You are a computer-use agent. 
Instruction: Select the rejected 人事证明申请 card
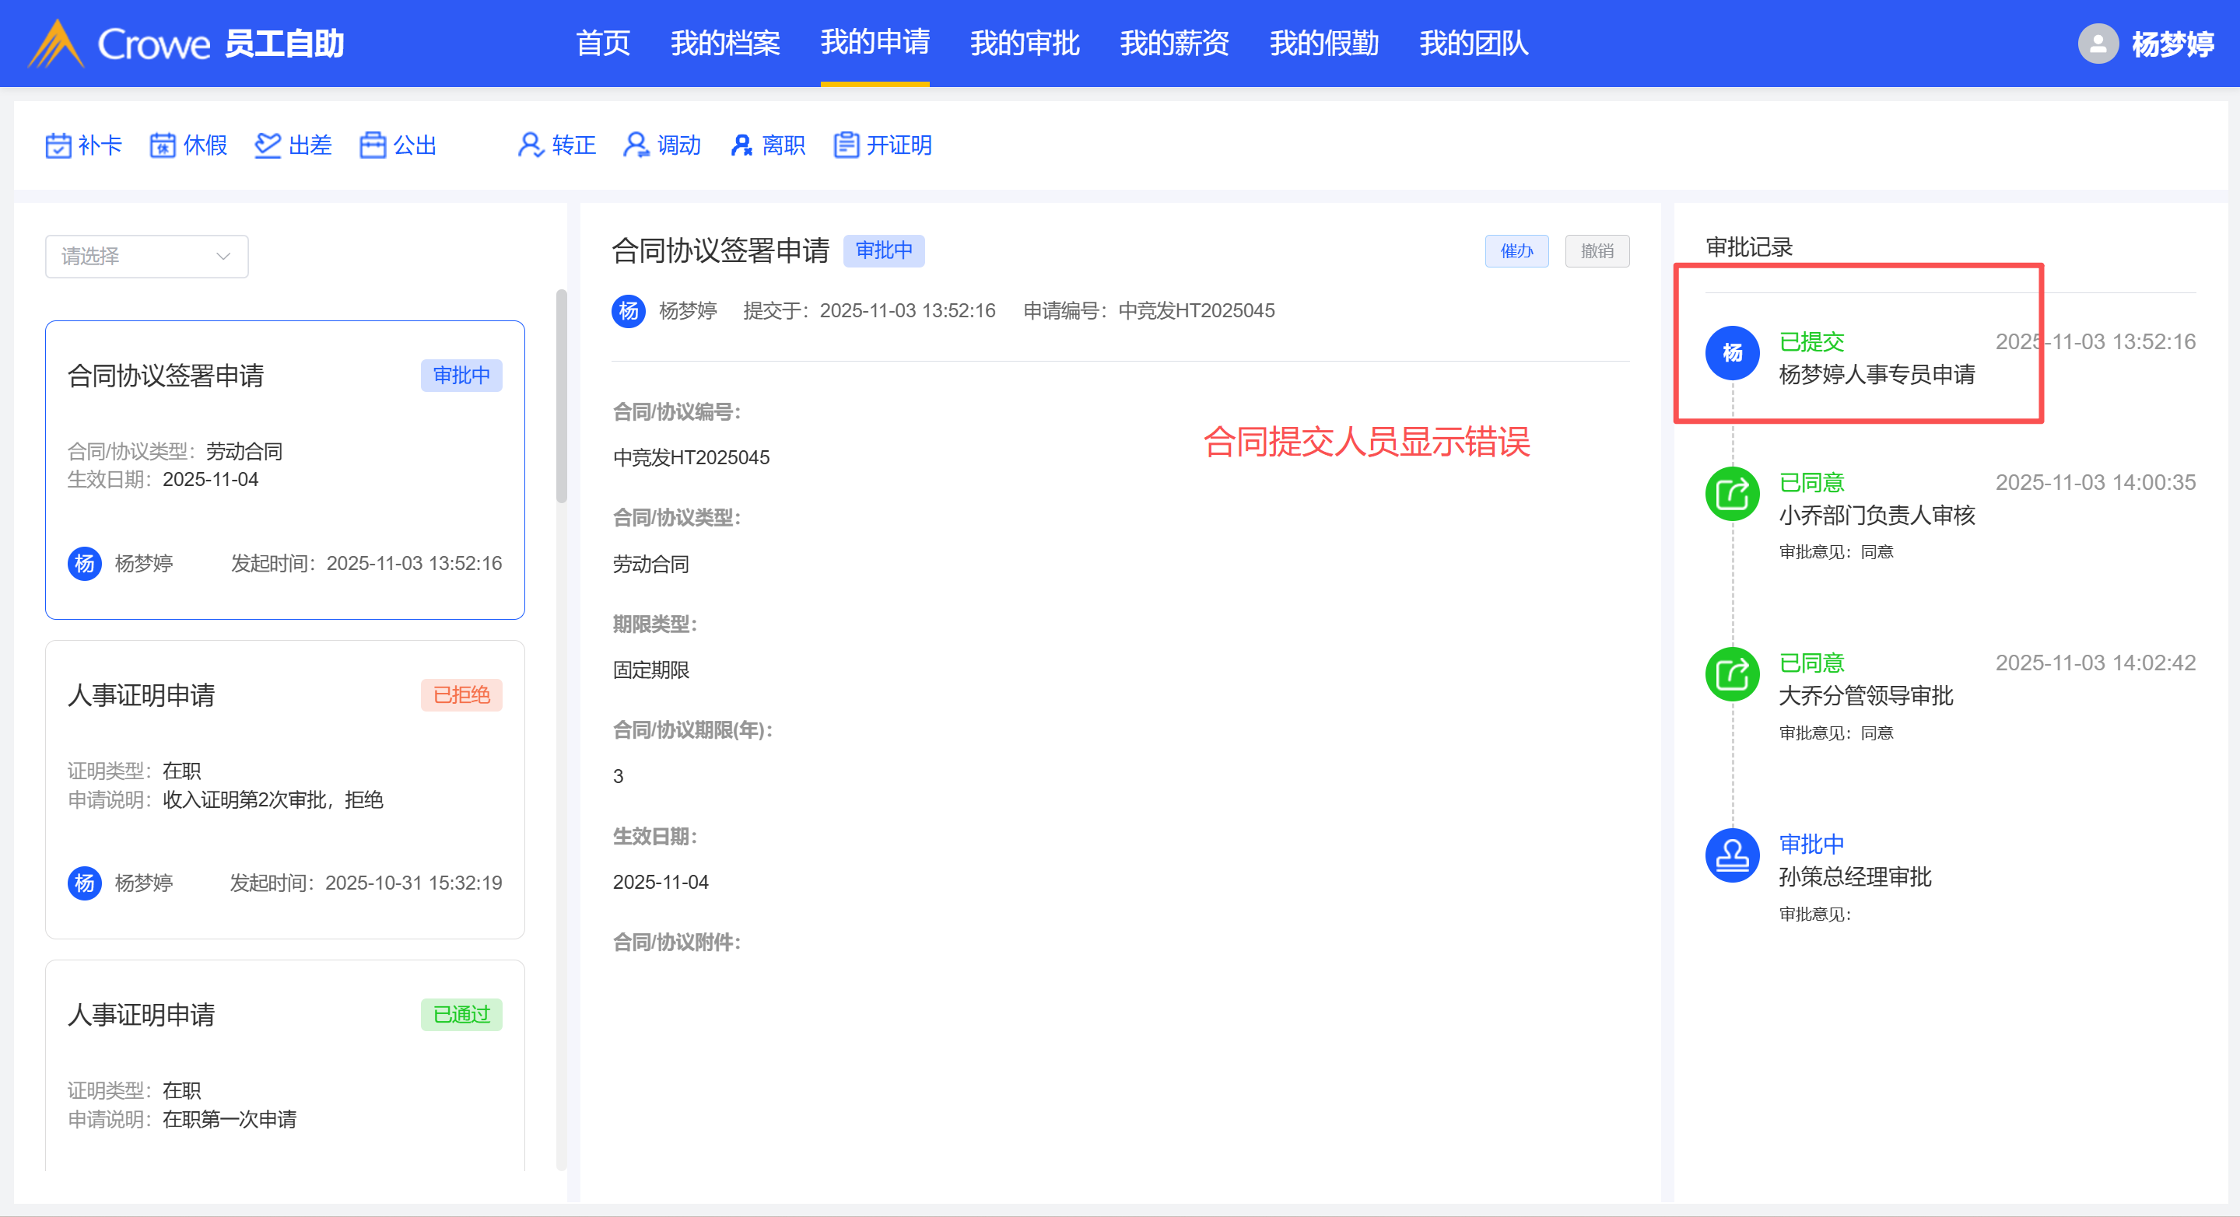point(284,789)
